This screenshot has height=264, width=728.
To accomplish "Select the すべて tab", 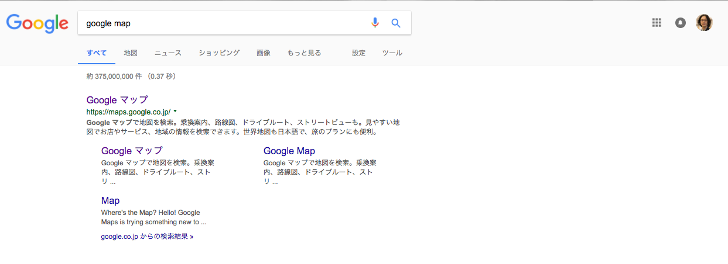I will (x=97, y=53).
